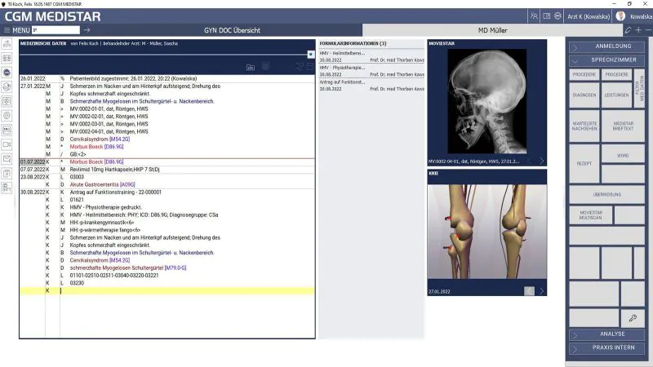Click previous arrow in KNIE panel

click(x=529, y=291)
